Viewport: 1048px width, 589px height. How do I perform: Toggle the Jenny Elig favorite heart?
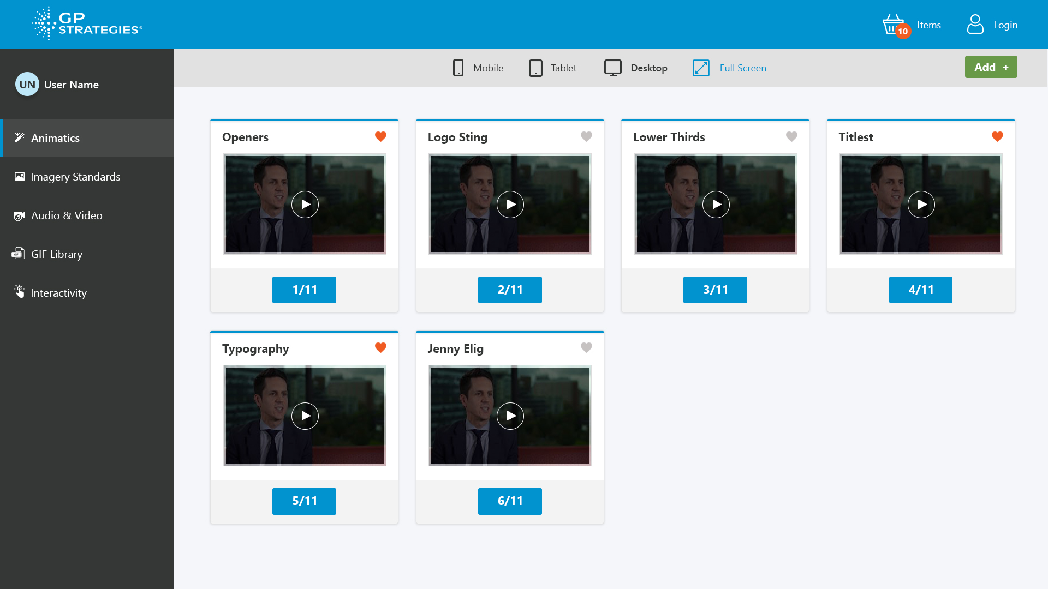click(586, 347)
